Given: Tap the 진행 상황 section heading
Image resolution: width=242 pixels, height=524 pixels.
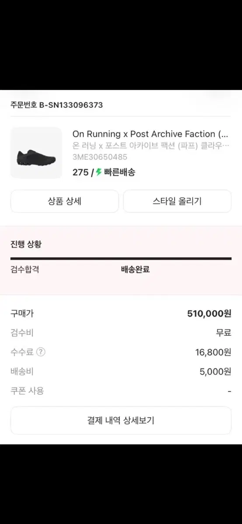Looking at the screenshot, I should point(26,244).
